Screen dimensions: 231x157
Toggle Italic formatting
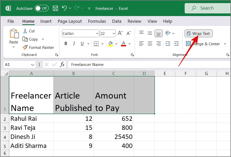pyautogui.click(x=74, y=43)
